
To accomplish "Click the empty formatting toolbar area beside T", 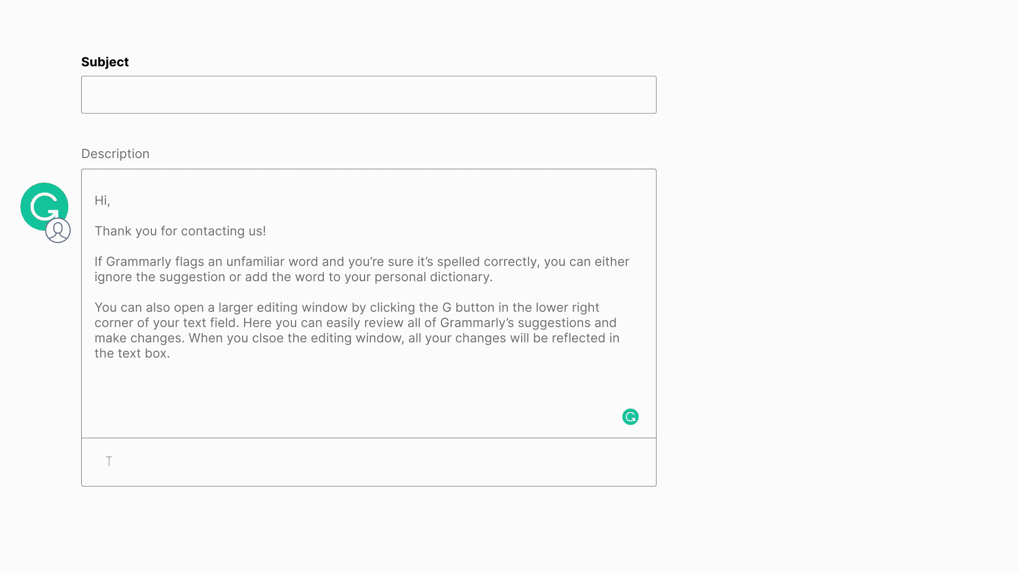I will (x=372, y=462).
